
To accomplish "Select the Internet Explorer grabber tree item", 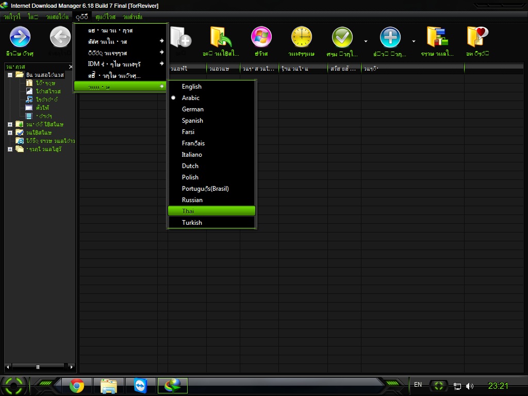I will point(45,141).
